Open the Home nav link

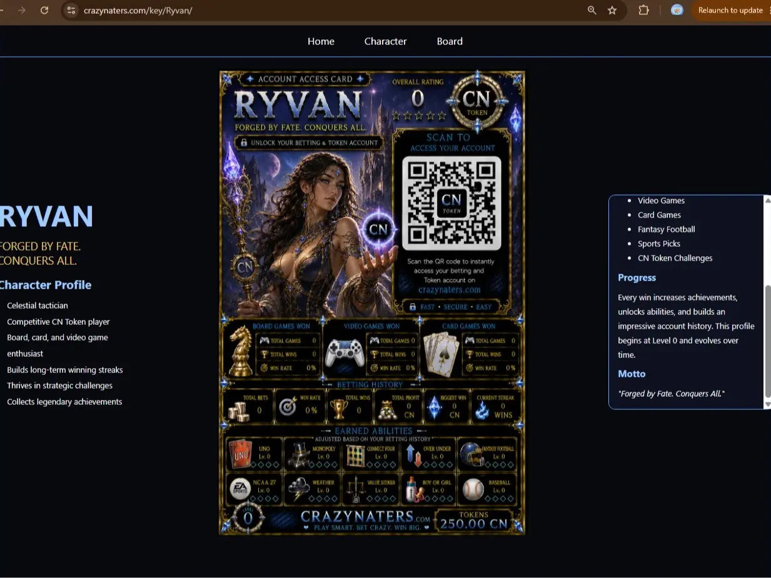coord(321,41)
